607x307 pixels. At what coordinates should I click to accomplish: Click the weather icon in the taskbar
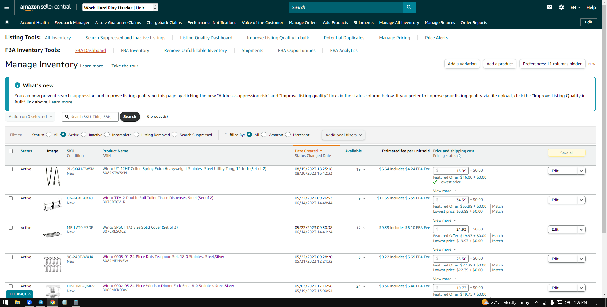pyautogui.click(x=485, y=302)
